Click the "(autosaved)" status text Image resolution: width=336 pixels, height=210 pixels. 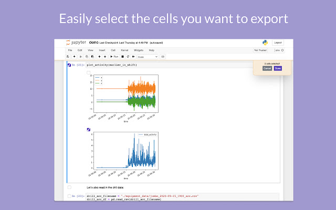(156, 43)
